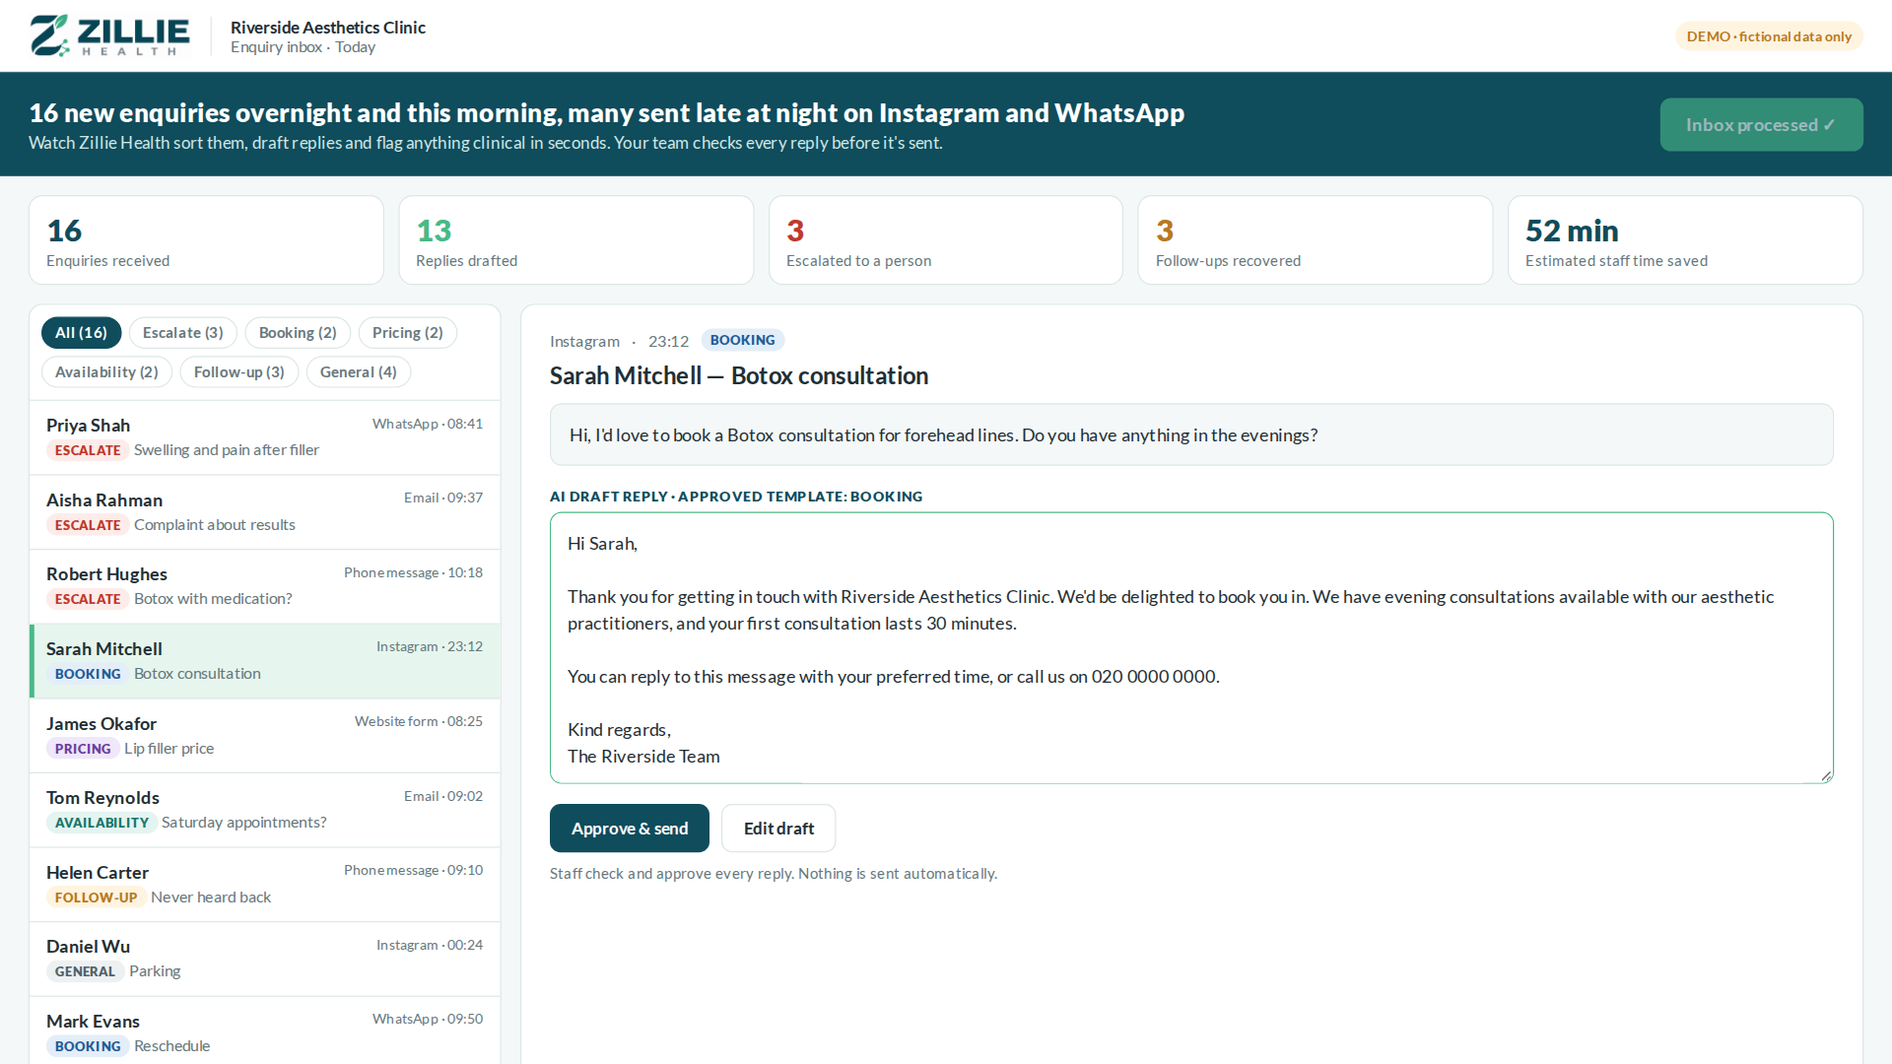This screenshot has height=1064, width=1892.
Task: Click the BOOKING tag on Mark Evans
Action: 88,1046
